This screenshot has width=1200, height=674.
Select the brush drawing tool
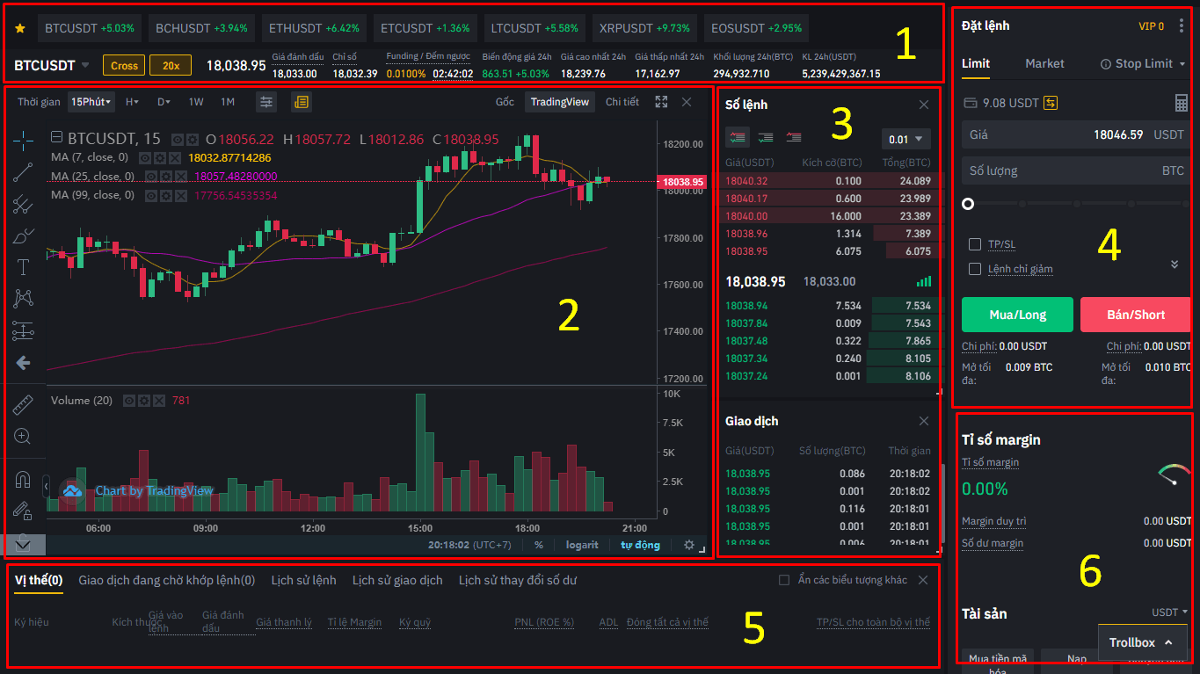pyautogui.click(x=23, y=236)
